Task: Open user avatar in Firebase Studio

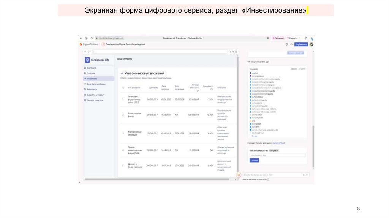Action: pyautogui.click(x=312, y=44)
